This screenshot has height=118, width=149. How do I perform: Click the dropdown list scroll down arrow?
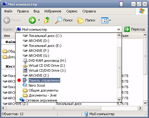119,100
